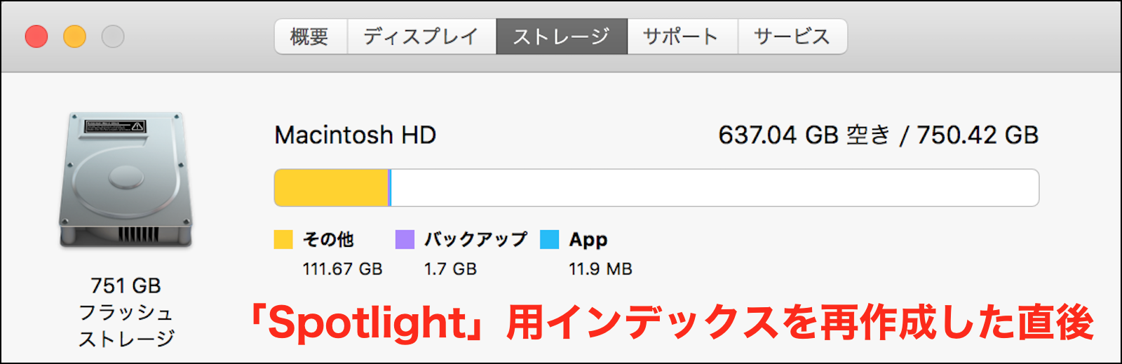Click the Macintosh HD volume name
1122x364 pixels.
click(x=355, y=135)
